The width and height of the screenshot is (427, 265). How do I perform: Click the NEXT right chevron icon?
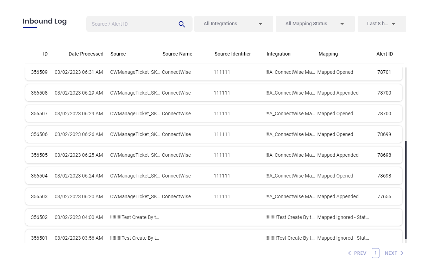[x=402, y=253]
